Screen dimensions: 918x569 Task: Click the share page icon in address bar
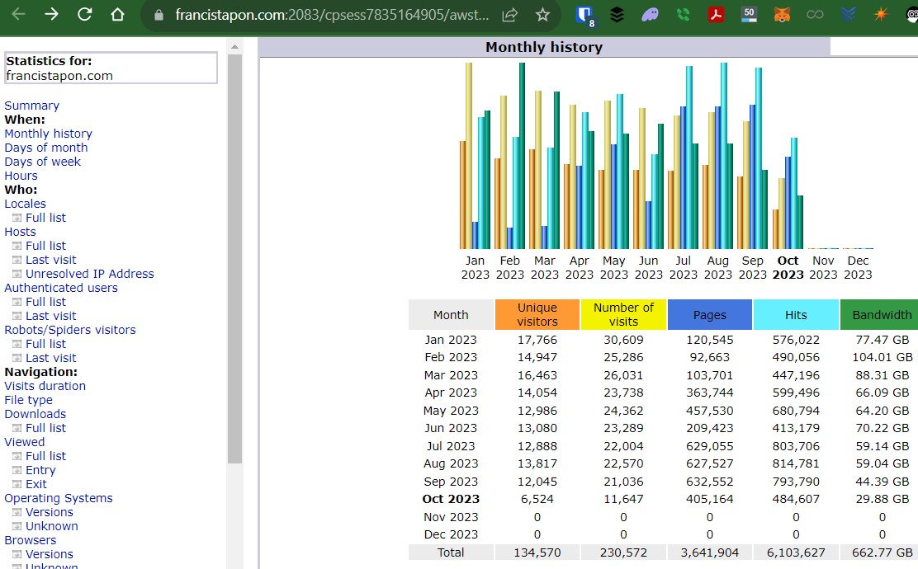point(510,15)
